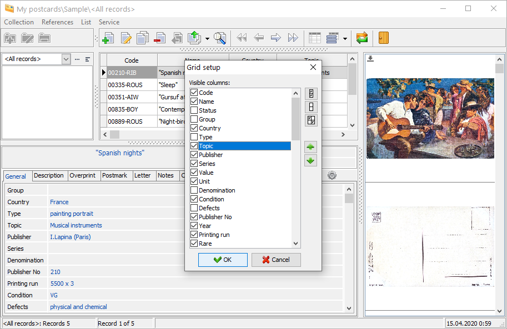Click the duplicate record icon

click(x=143, y=38)
